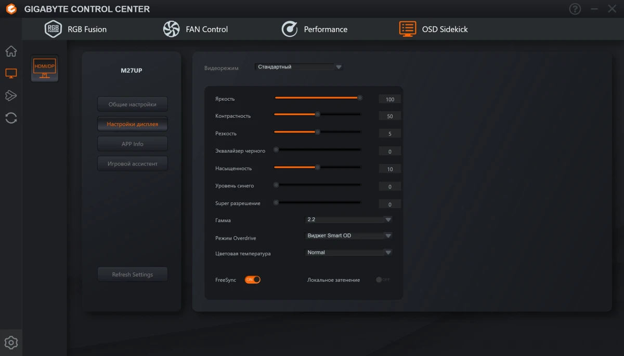
Task: Open the Monitor settings sidebar icon
Action: click(11, 73)
